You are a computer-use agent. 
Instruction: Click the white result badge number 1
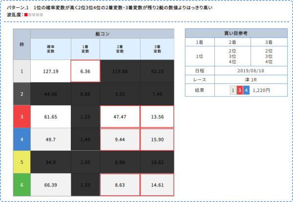pos(233,90)
